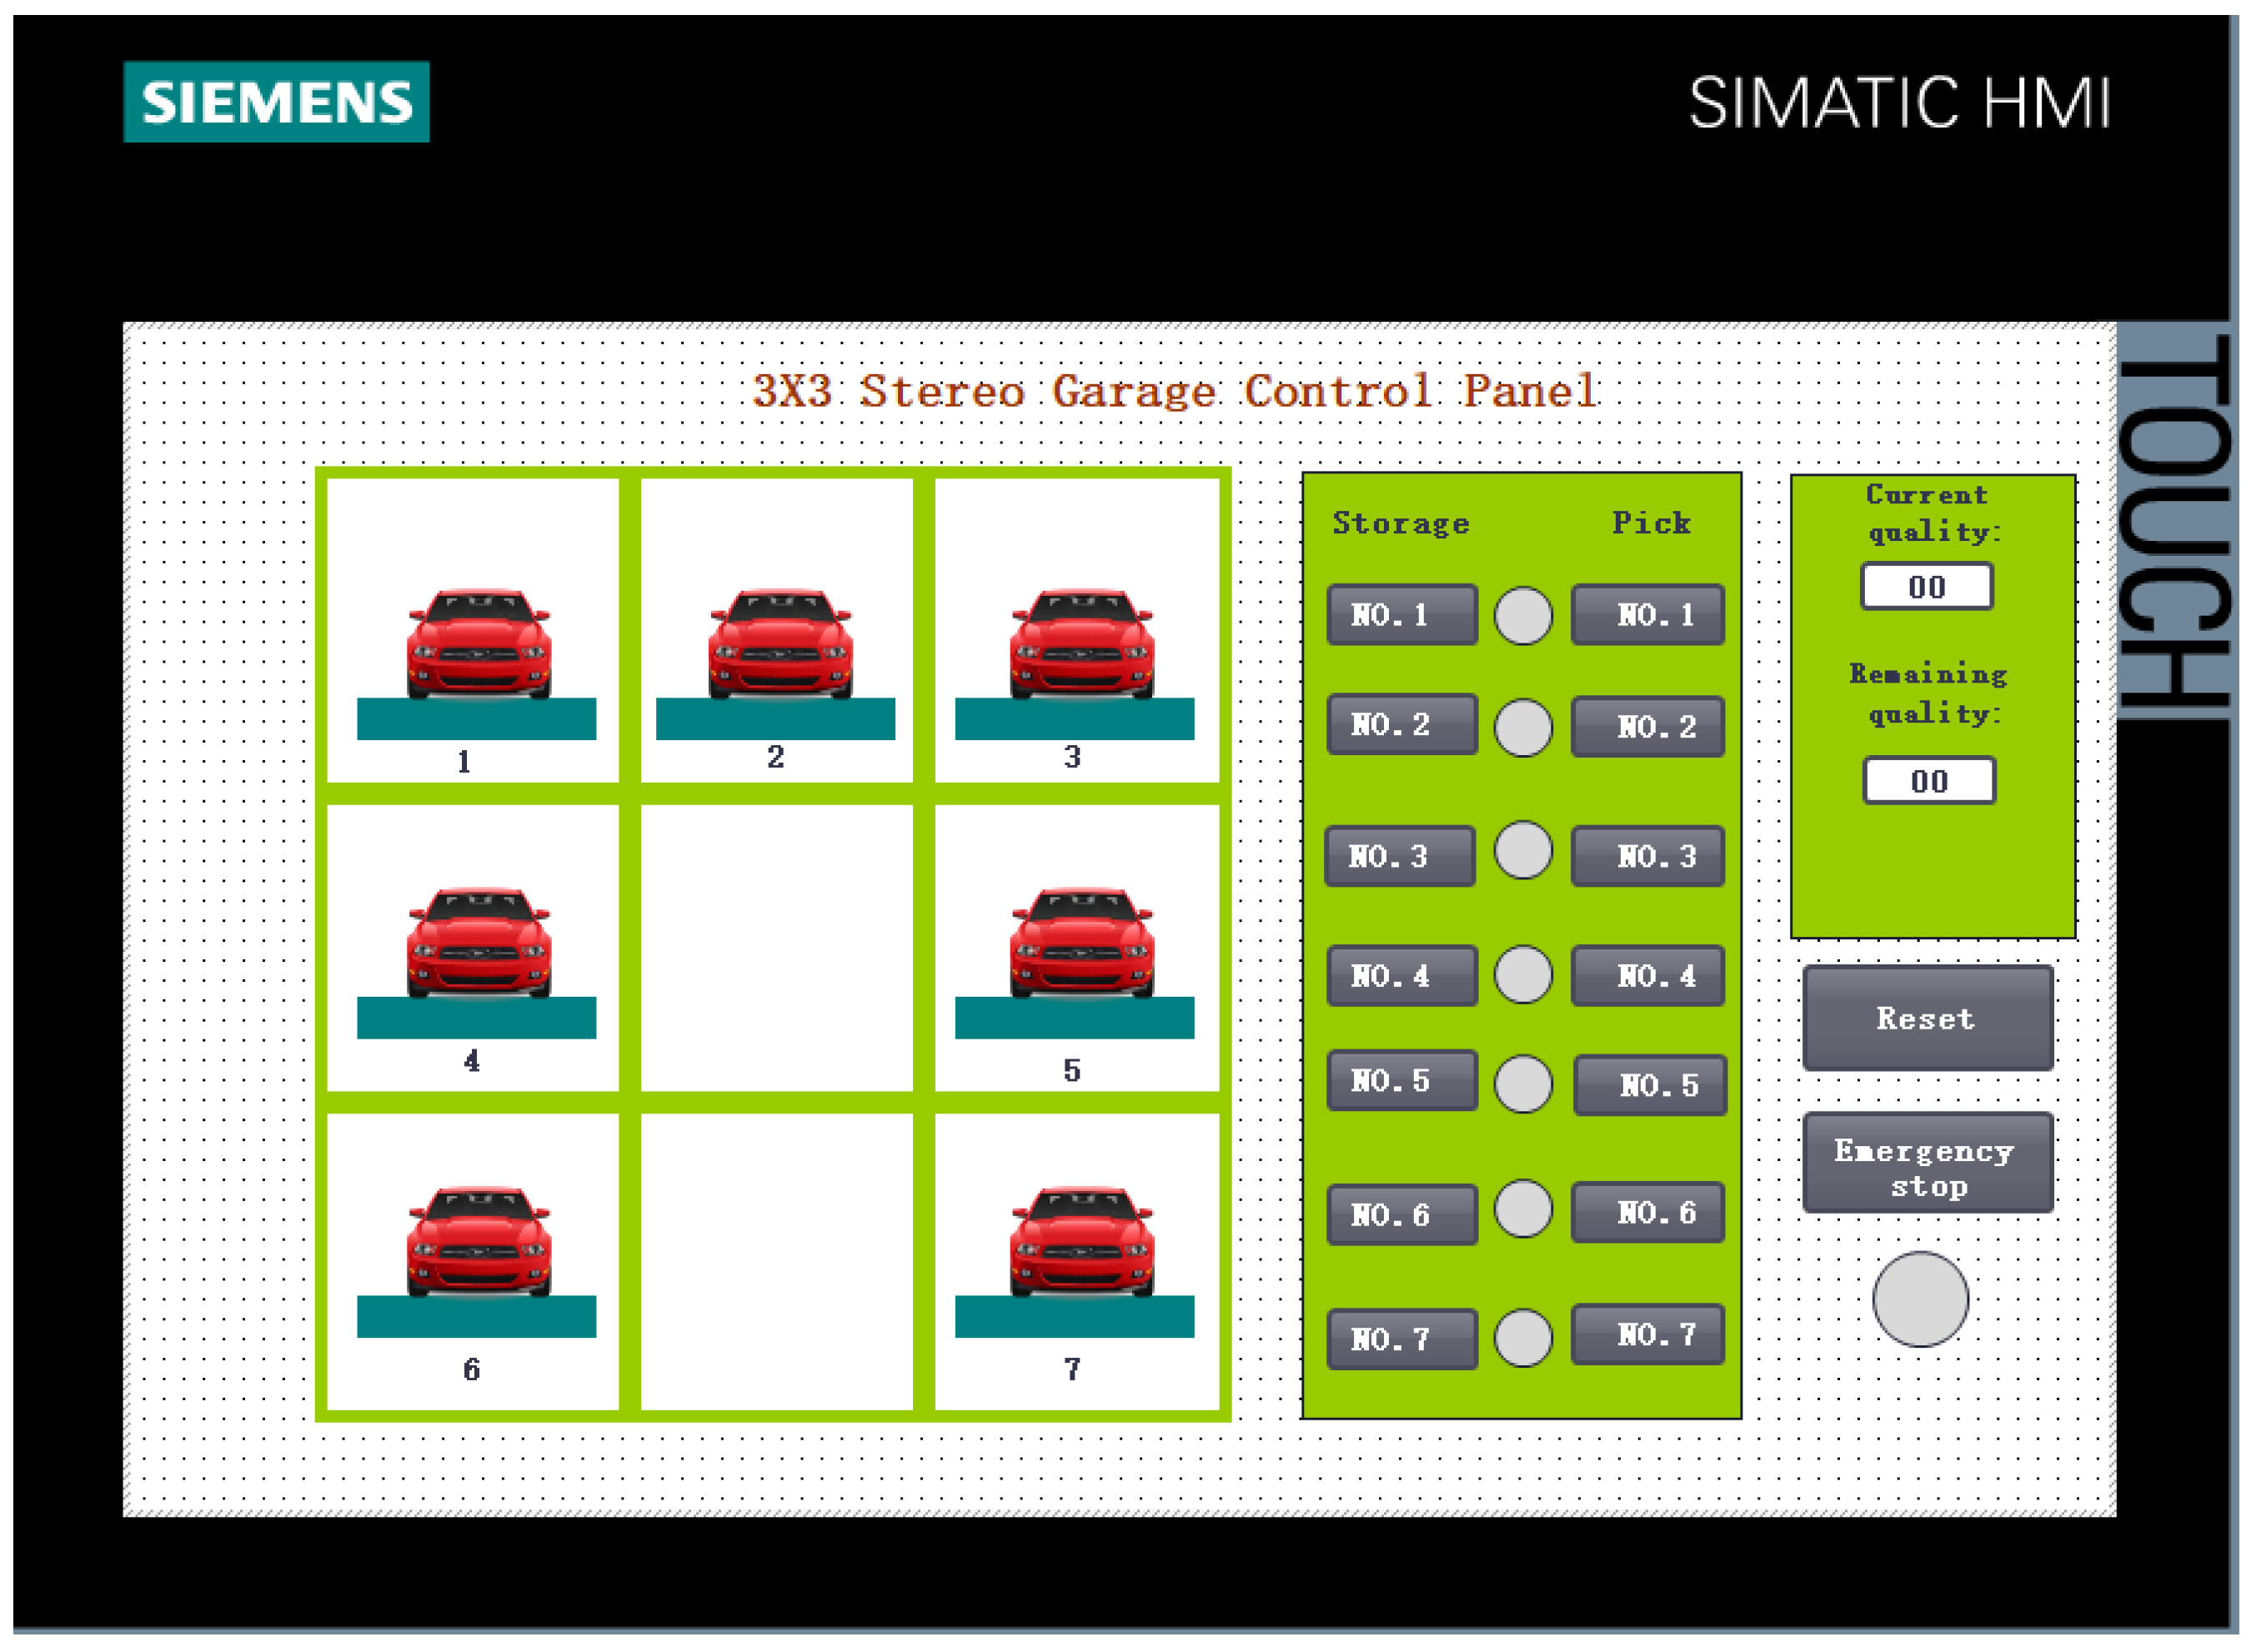Click the SIEMENS logo
Image resolution: width=2256 pixels, height=1652 pixels.
point(276,102)
